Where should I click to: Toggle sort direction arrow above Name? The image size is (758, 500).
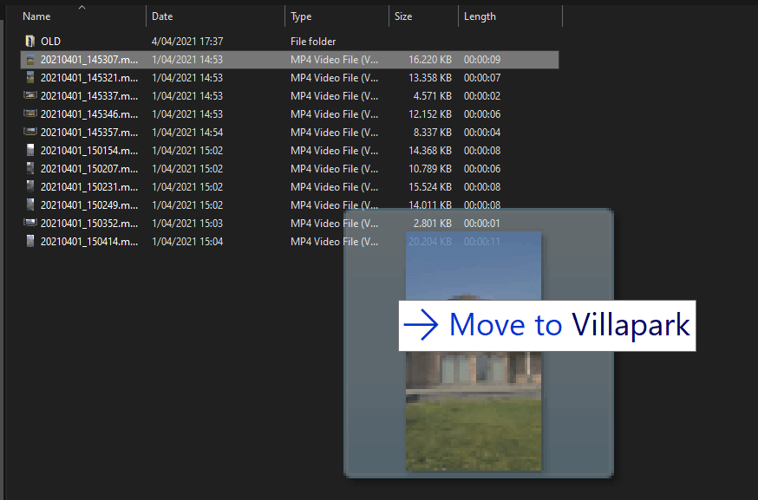click(82, 7)
